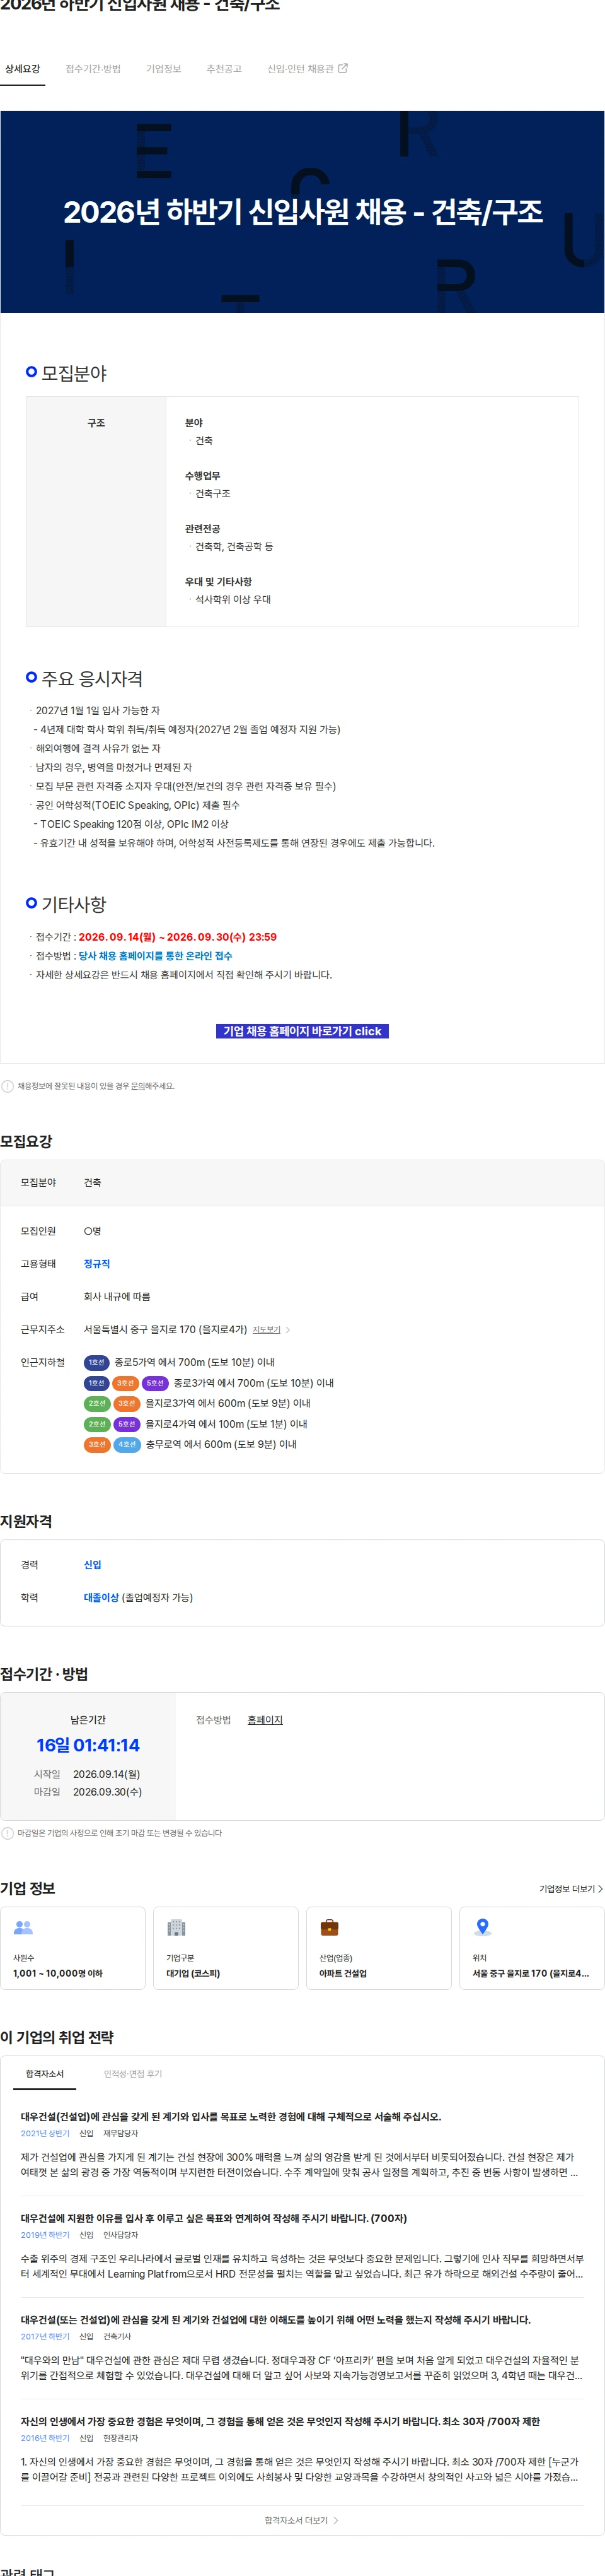The height and width of the screenshot is (2576, 605).
Task: Click the 산업(업종) briefcase icon card
Action: (378, 1948)
